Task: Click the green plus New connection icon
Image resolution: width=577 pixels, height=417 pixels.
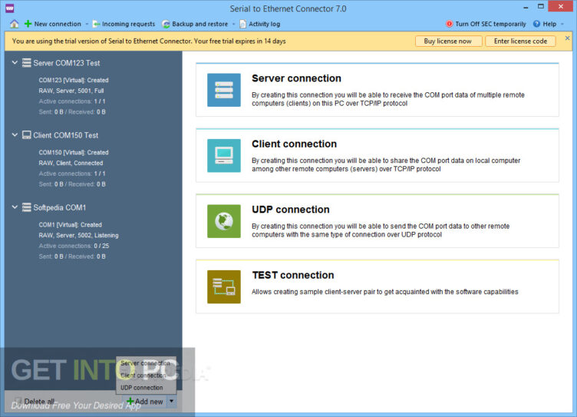Action: click(x=28, y=24)
